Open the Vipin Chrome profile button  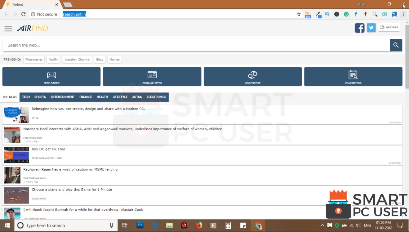point(361,4)
